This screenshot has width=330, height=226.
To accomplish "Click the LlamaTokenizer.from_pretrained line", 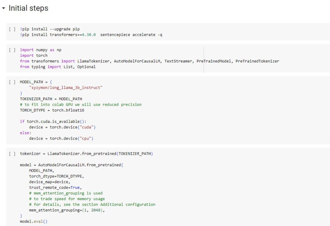I will (x=86, y=154).
